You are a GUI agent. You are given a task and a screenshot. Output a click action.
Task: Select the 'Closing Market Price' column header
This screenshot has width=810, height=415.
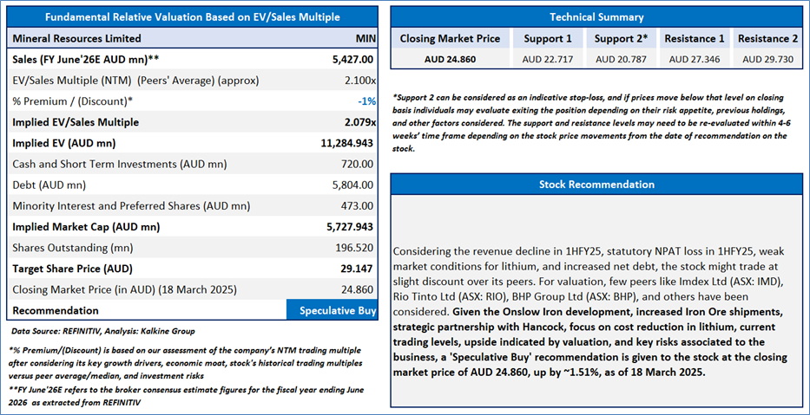[451, 39]
